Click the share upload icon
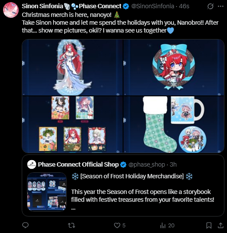This screenshot has height=233, width=227. coord(220,225)
